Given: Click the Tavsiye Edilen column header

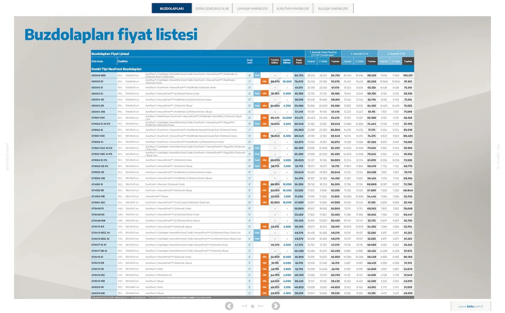Looking at the screenshot, I should [x=275, y=61].
